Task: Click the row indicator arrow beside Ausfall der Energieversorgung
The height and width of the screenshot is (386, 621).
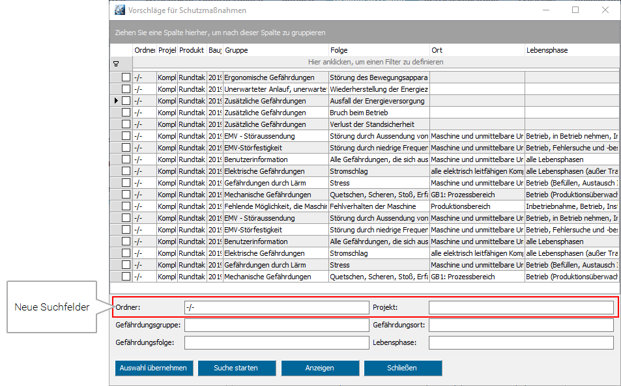Action: tap(116, 101)
